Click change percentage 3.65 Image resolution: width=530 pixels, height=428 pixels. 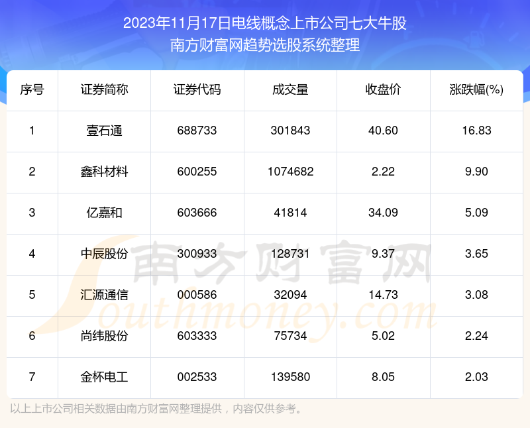(x=476, y=254)
